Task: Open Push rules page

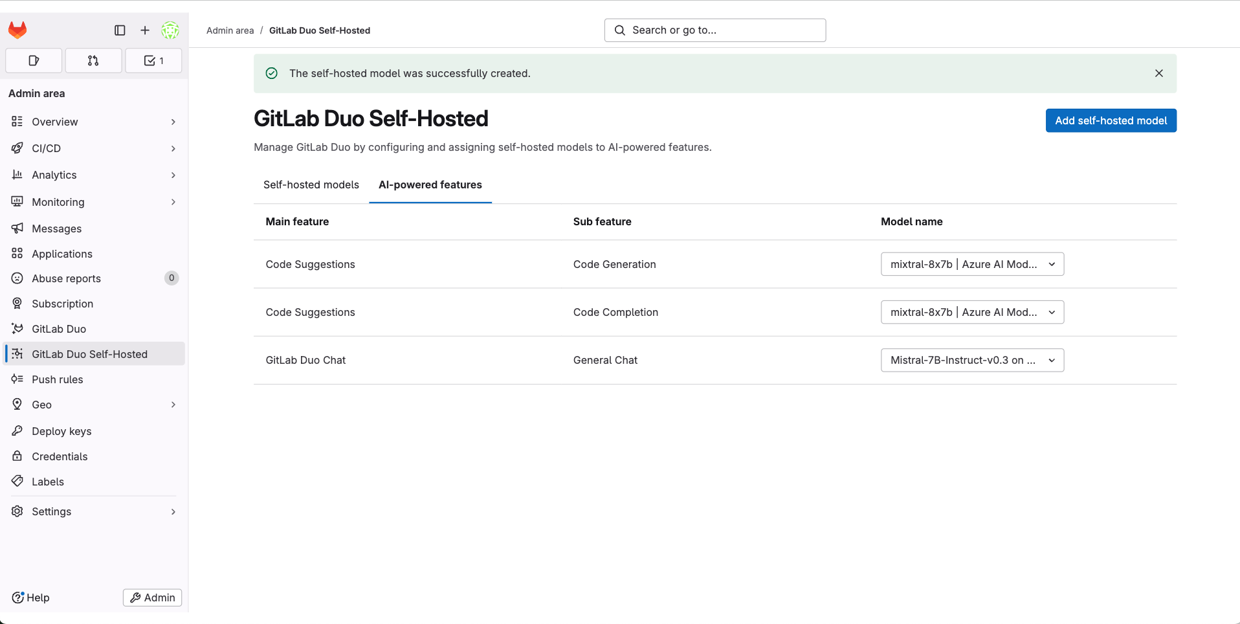Action: point(94,379)
